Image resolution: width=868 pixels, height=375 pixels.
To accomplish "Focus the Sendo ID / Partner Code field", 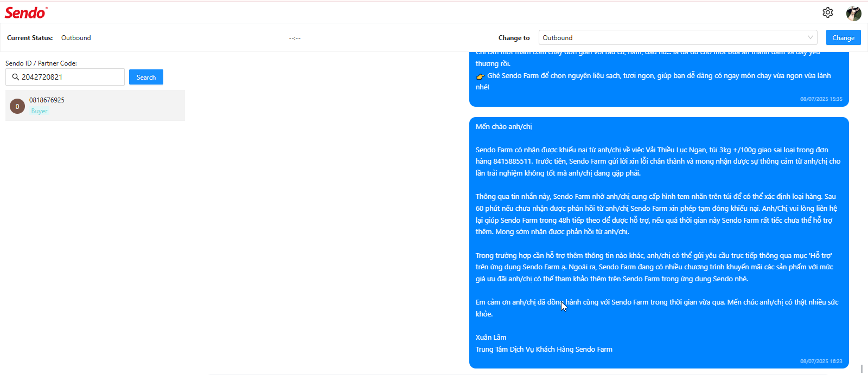I will (x=65, y=77).
